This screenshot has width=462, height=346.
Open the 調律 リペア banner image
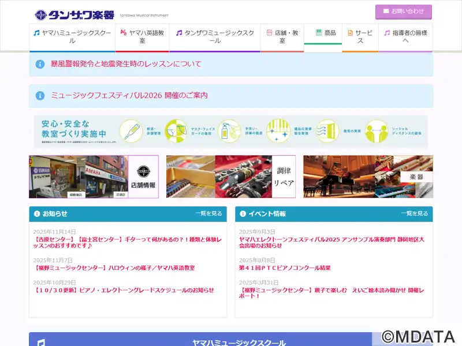[230, 176]
